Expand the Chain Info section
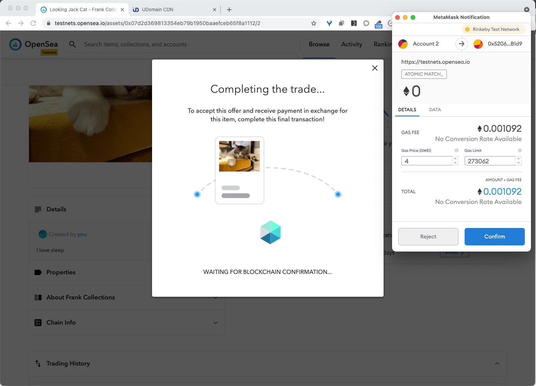 (x=215, y=323)
